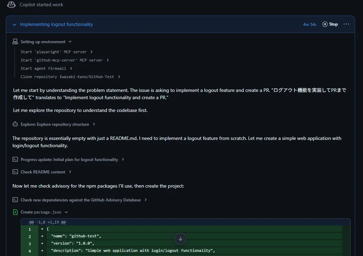The height and width of the screenshot is (256, 363).
Task: Expand Progress update: Initial plan for logout
Action: [x=123, y=159]
